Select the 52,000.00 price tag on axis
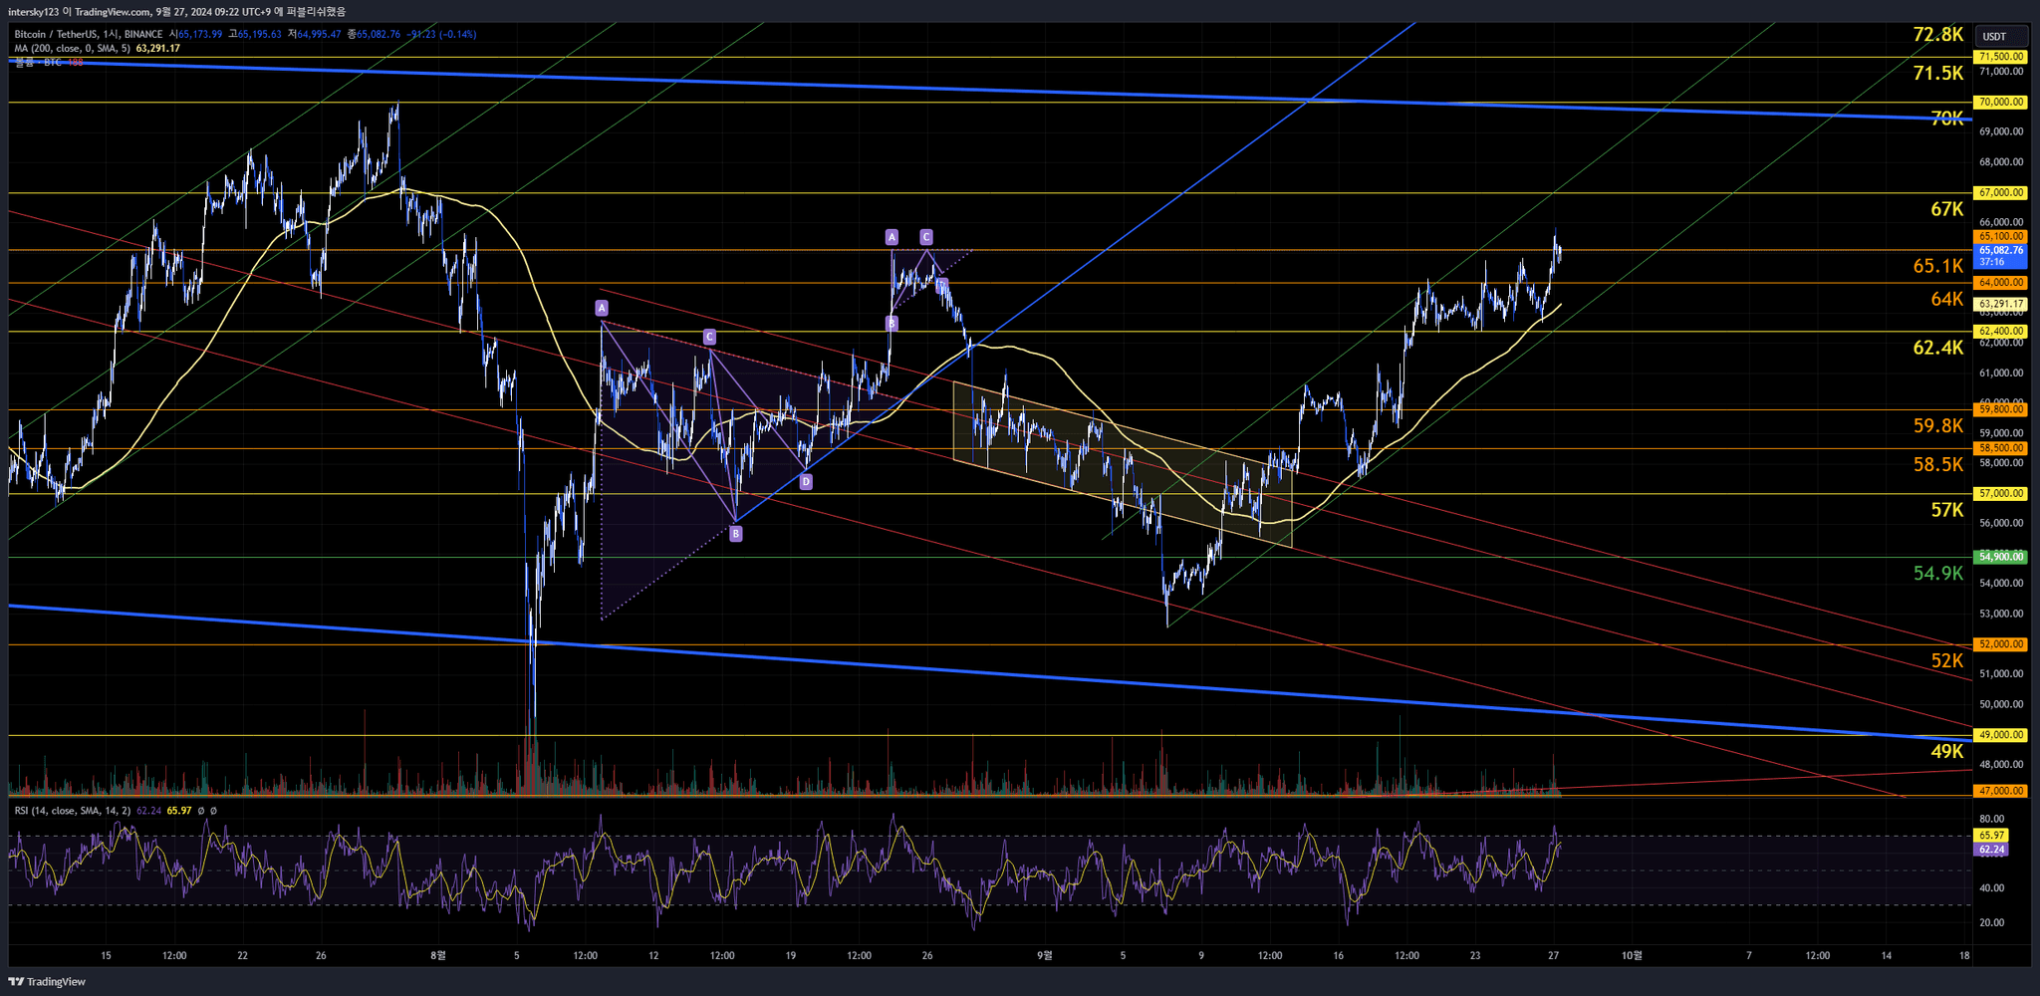Screen dimensions: 2040x996 tap(2000, 644)
